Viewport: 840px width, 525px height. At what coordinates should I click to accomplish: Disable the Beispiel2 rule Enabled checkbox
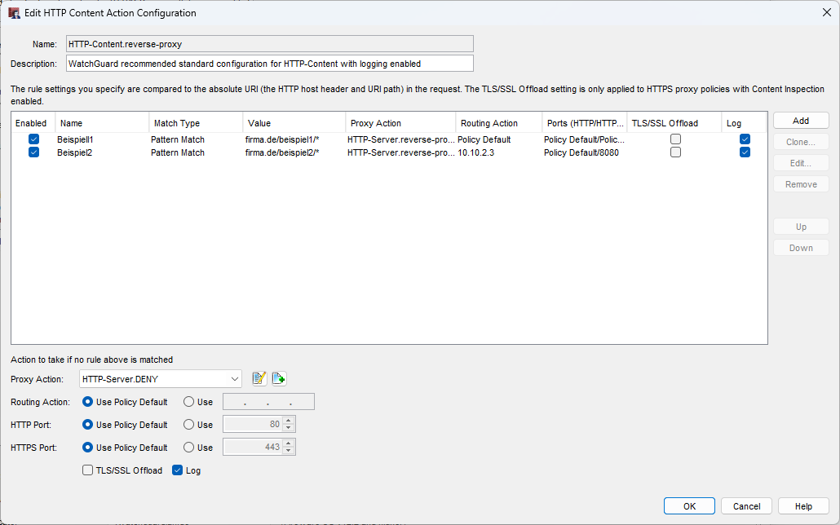pyautogui.click(x=33, y=152)
